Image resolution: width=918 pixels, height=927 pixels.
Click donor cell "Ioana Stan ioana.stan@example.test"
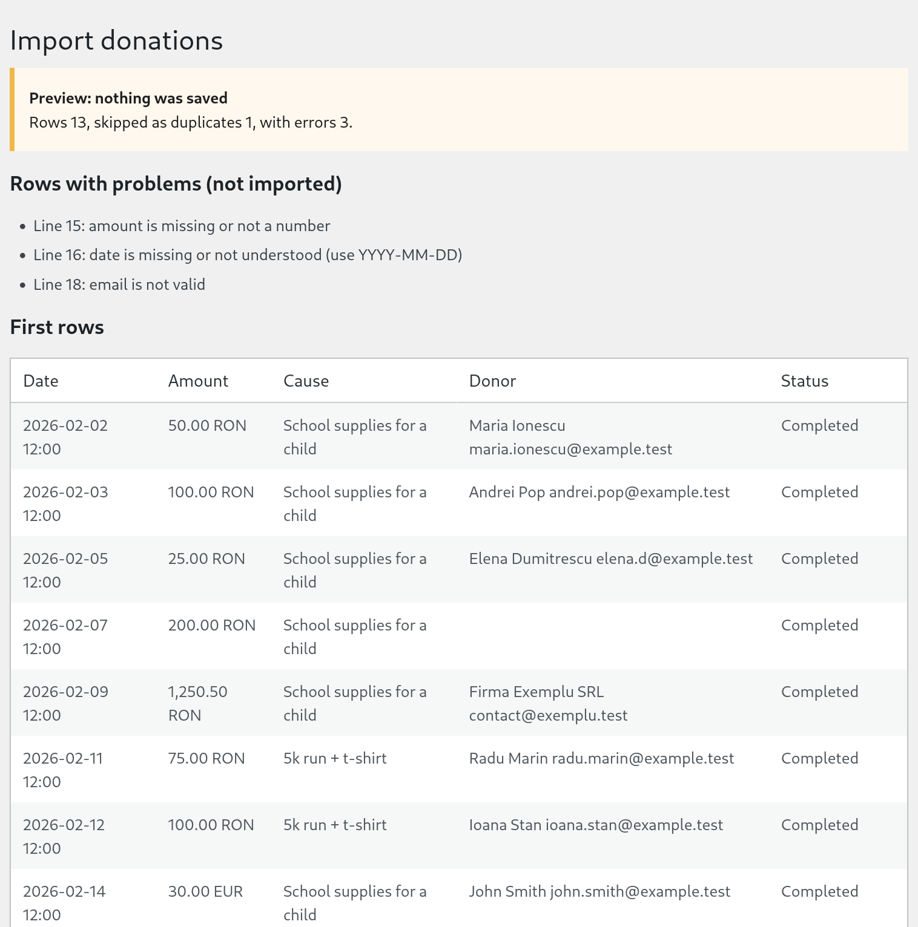613,836
